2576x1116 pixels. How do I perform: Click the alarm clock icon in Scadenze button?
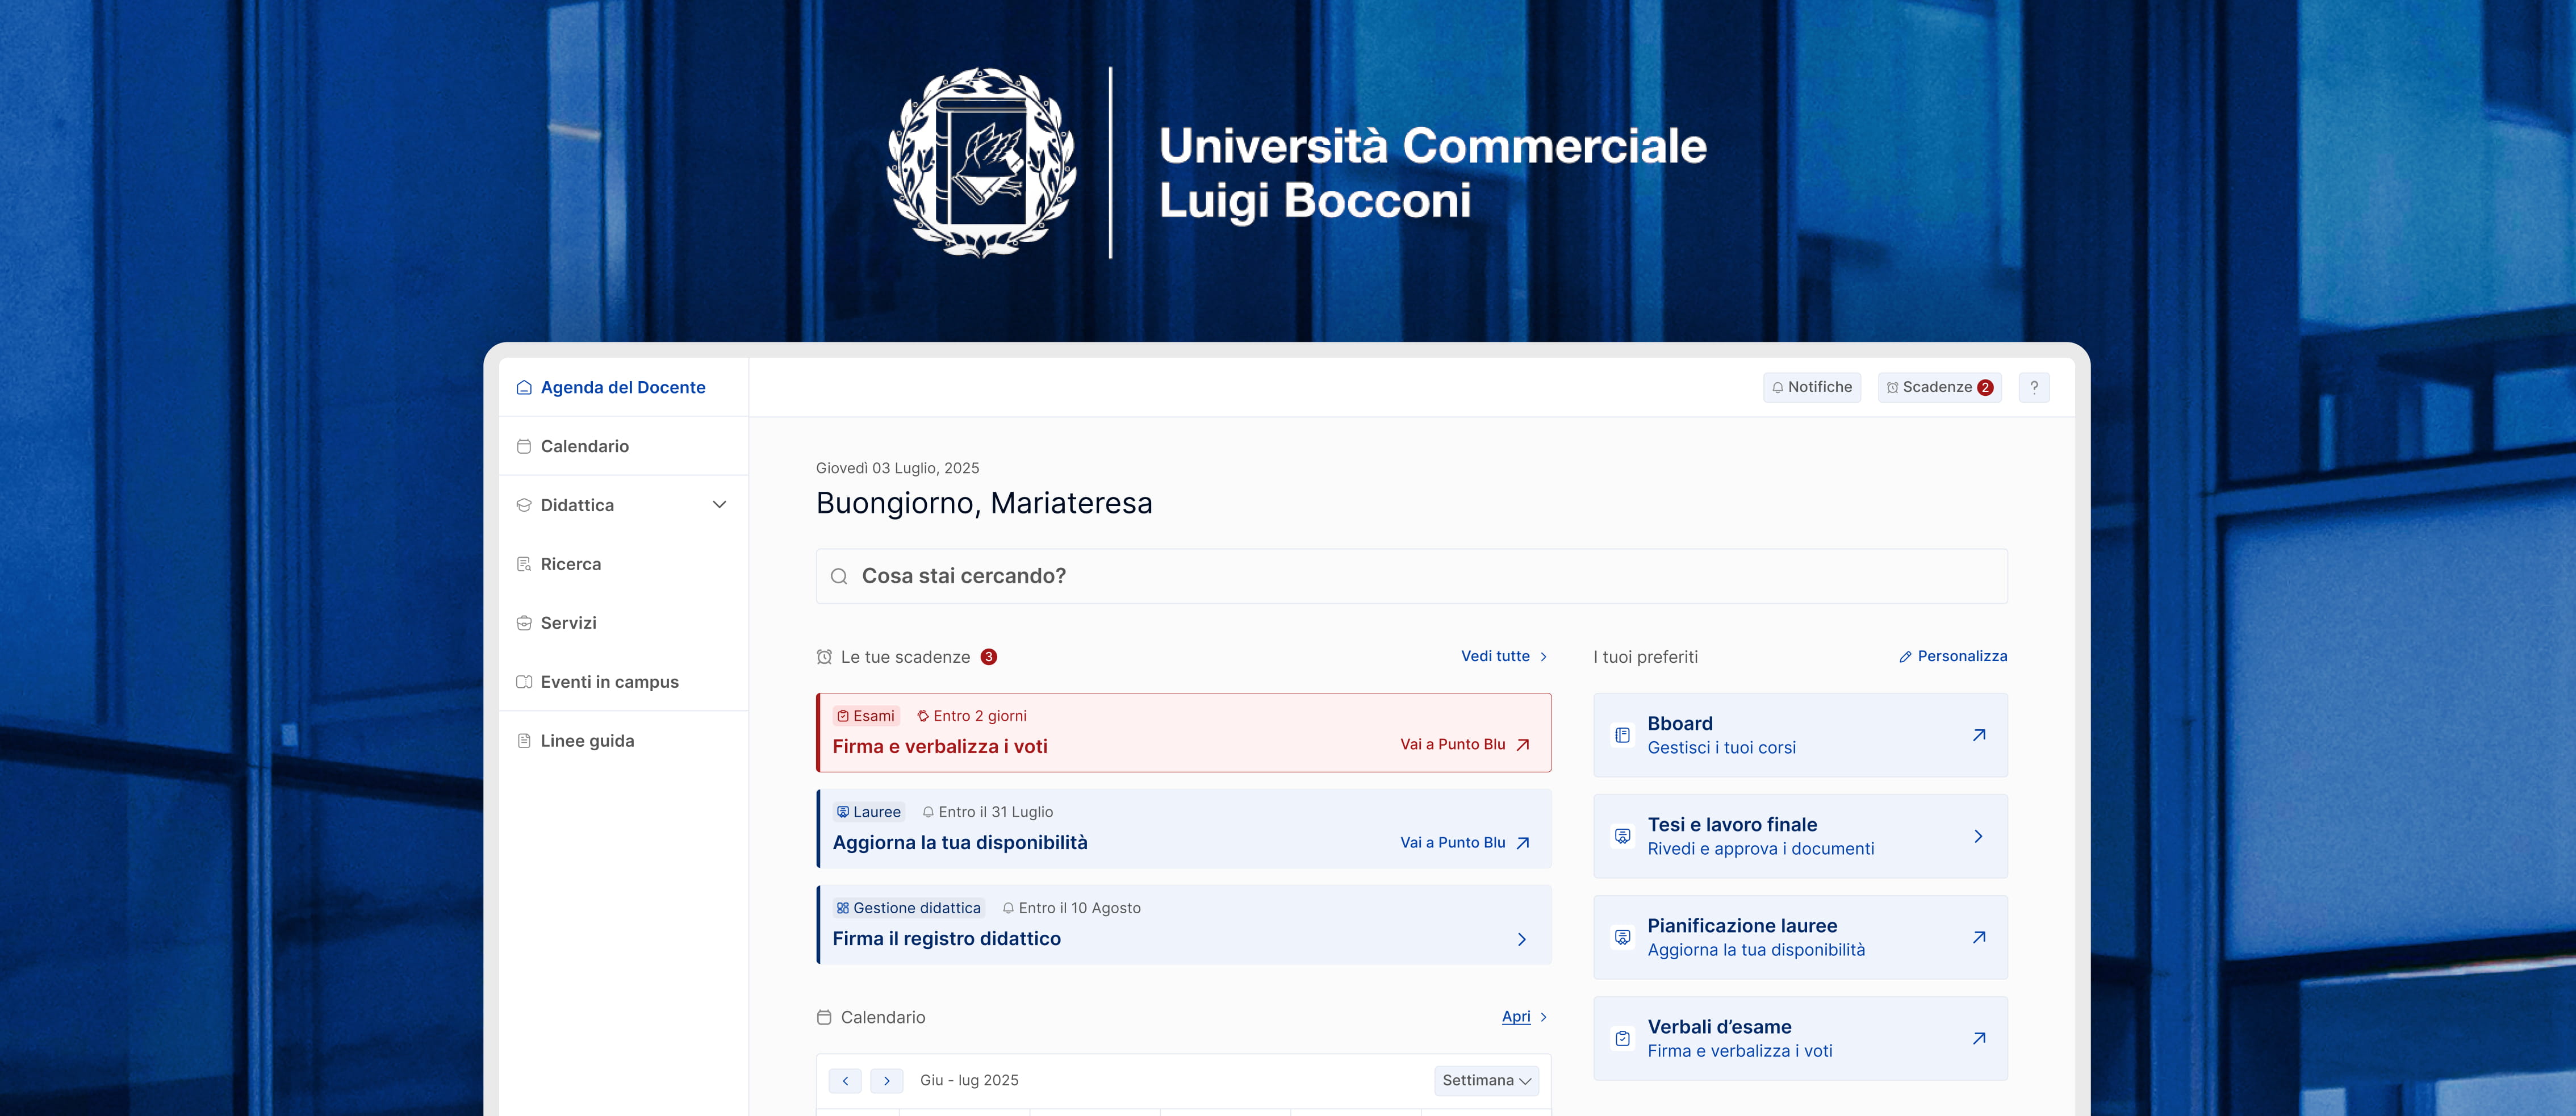coord(1892,388)
